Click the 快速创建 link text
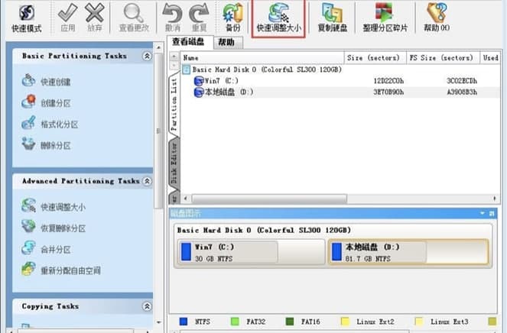The height and width of the screenshot is (333, 507). click(56, 82)
